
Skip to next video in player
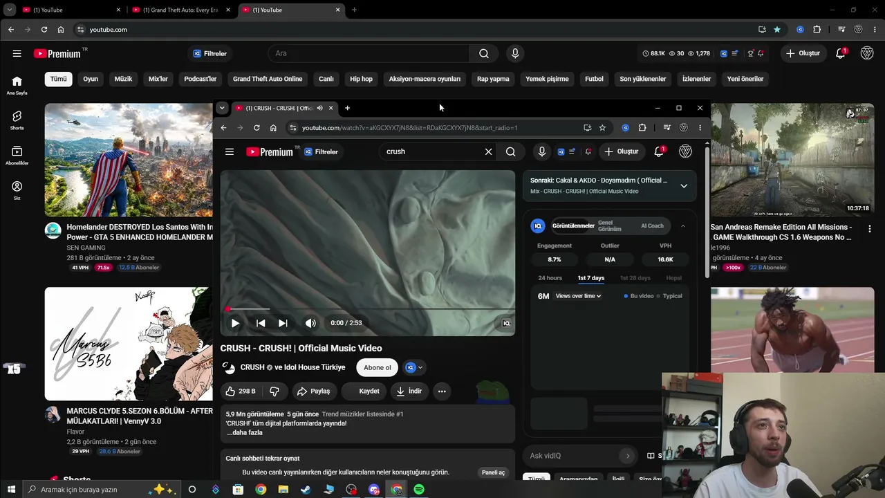[283, 323]
